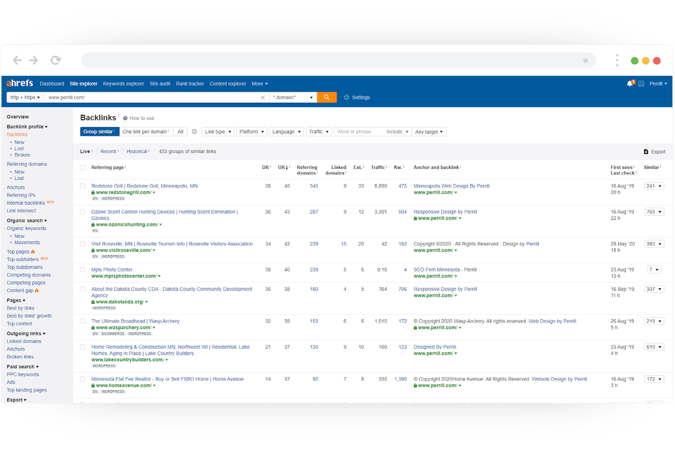Check the Redstone Grill row checkbox
The height and width of the screenshot is (474, 675).
[83, 186]
